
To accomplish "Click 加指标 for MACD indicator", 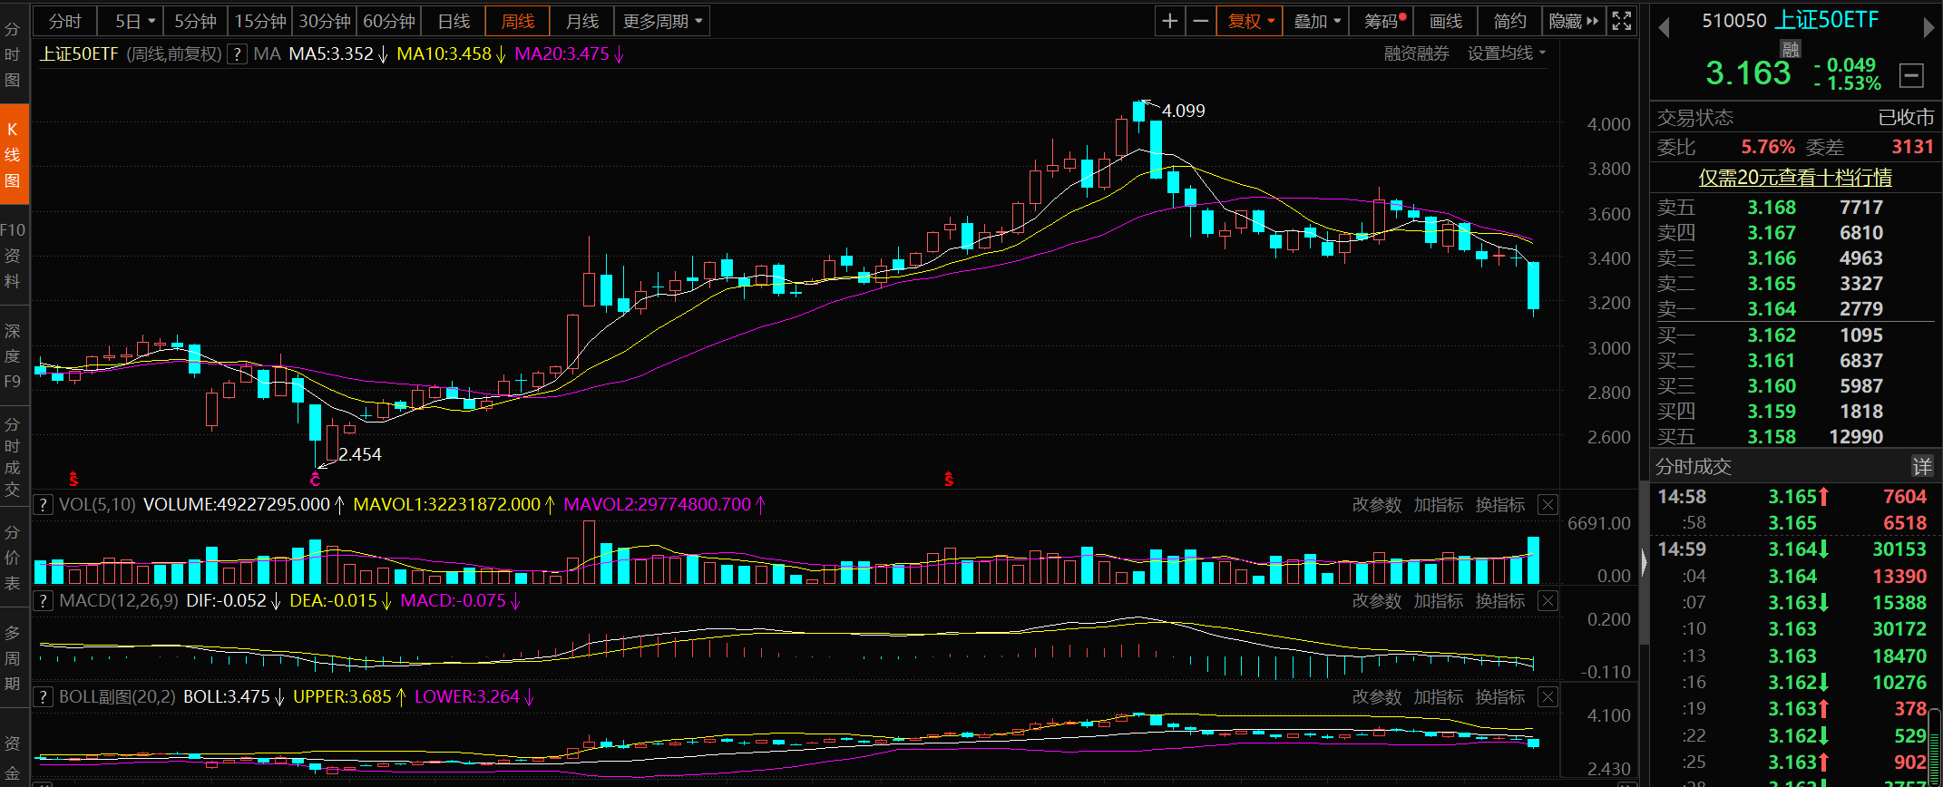I will click(x=1439, y=600).
